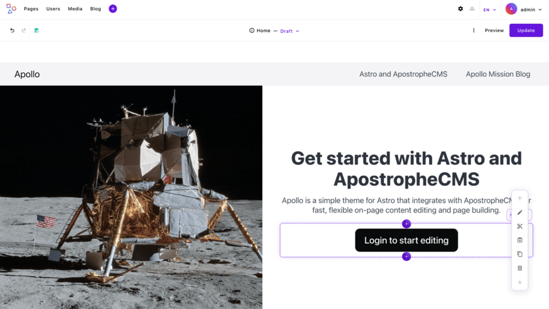Undo the last change
Screen dimensions: 549x309
pos(12,30)
